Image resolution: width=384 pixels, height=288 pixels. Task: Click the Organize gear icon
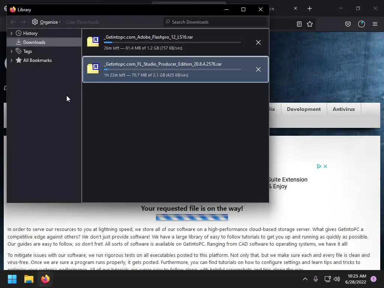[35, 22]
